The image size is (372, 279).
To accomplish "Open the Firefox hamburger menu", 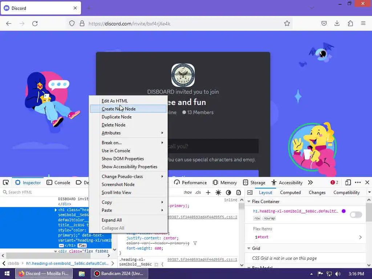I will pos(363,23).
